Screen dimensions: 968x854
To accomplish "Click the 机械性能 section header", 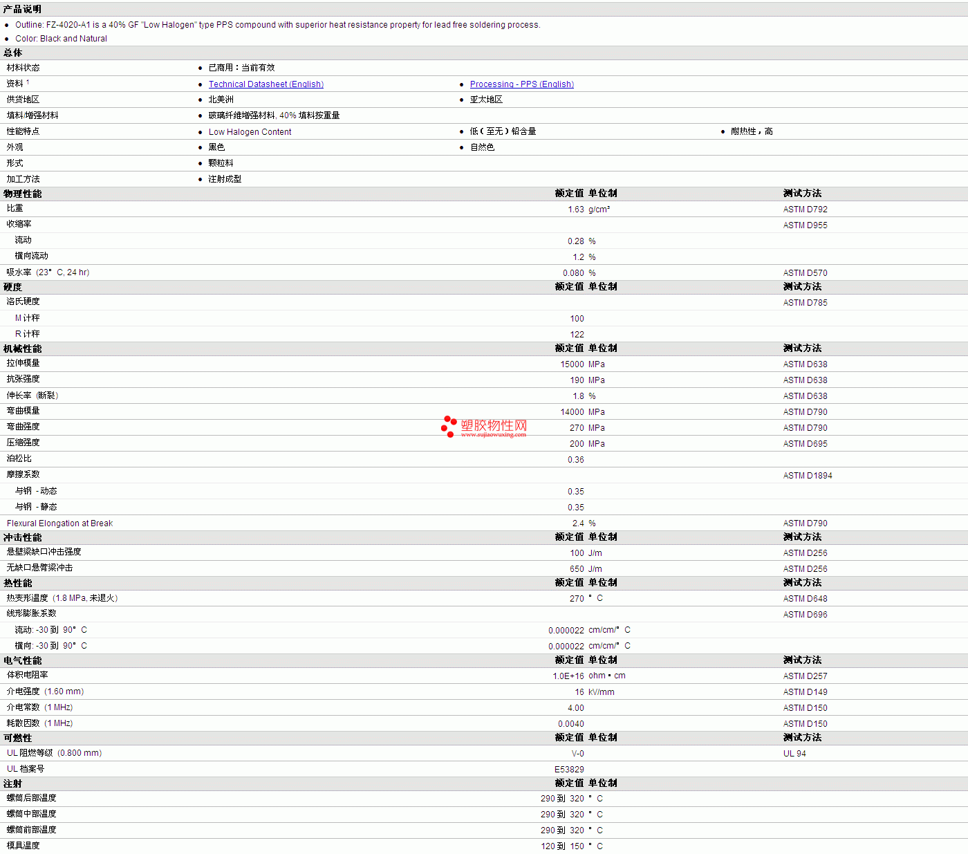I will pos(22,349).
